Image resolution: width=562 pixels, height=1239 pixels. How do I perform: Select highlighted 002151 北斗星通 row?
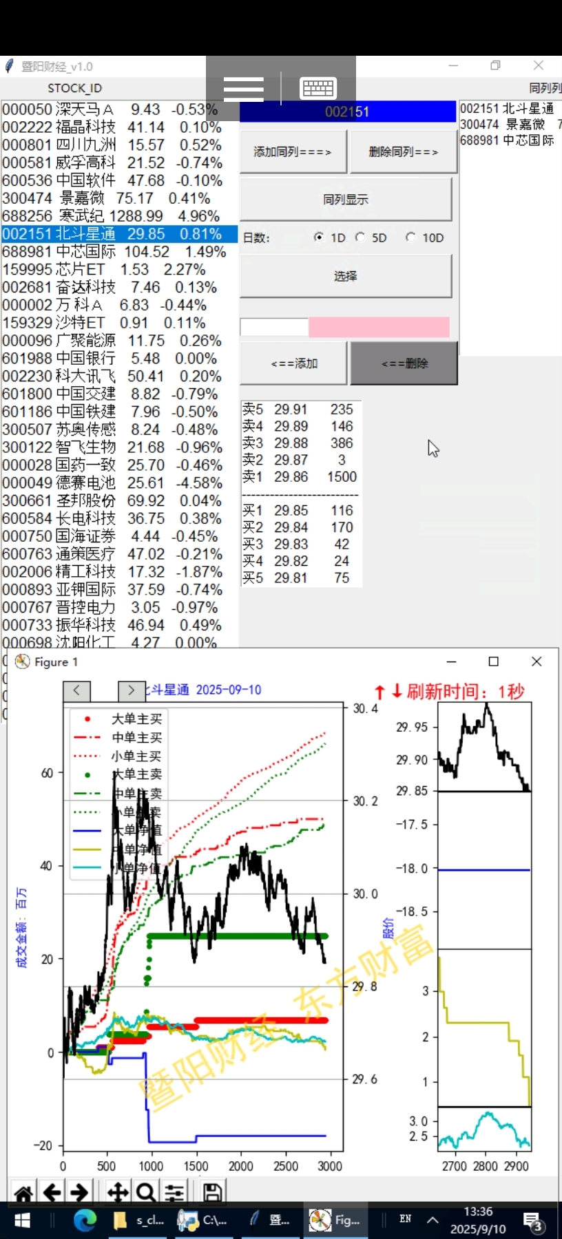(119, 234)
